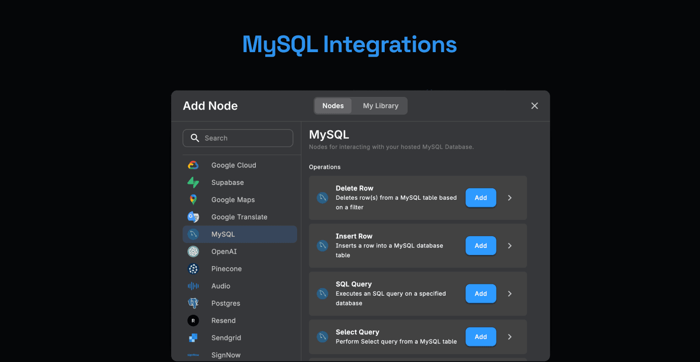This screenshot has height=362, width=700.
Task: Select the OpenAI integration icon
Action: [x=193, y=251]
